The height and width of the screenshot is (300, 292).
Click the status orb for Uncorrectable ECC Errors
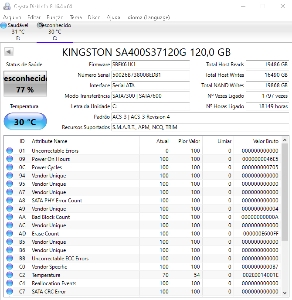click(10, 258)
